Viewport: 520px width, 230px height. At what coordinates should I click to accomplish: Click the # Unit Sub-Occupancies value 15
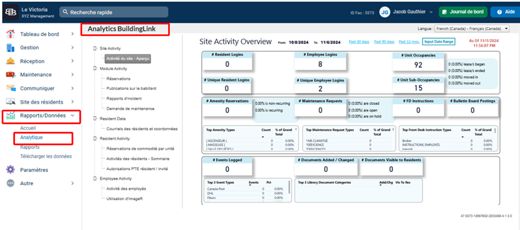(419, 88)
